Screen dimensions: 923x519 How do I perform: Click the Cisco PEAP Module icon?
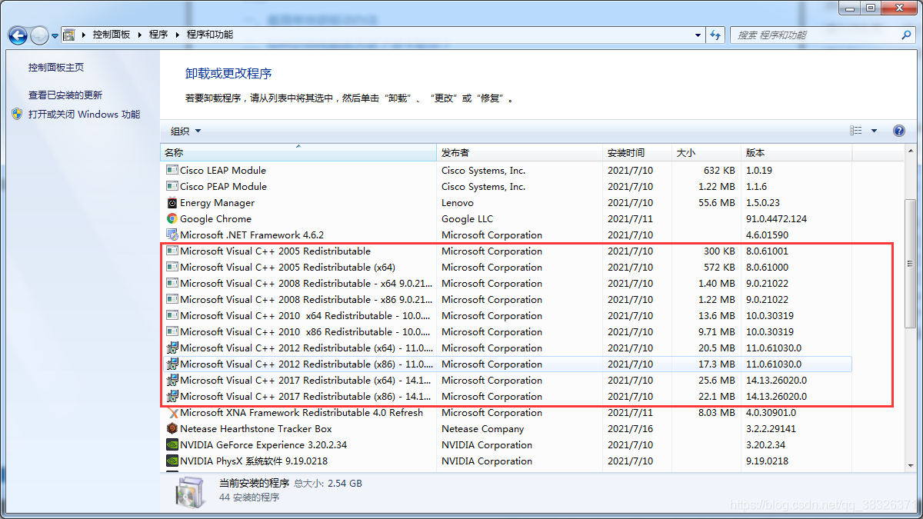pos(172,187)
